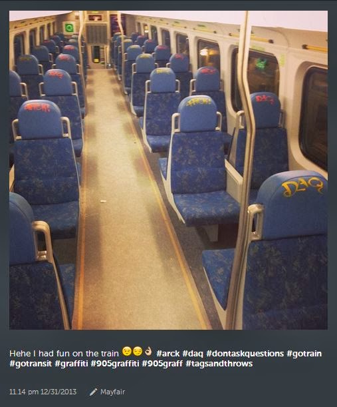Click the OK hand emoji in caption

[x=148, y=352]
